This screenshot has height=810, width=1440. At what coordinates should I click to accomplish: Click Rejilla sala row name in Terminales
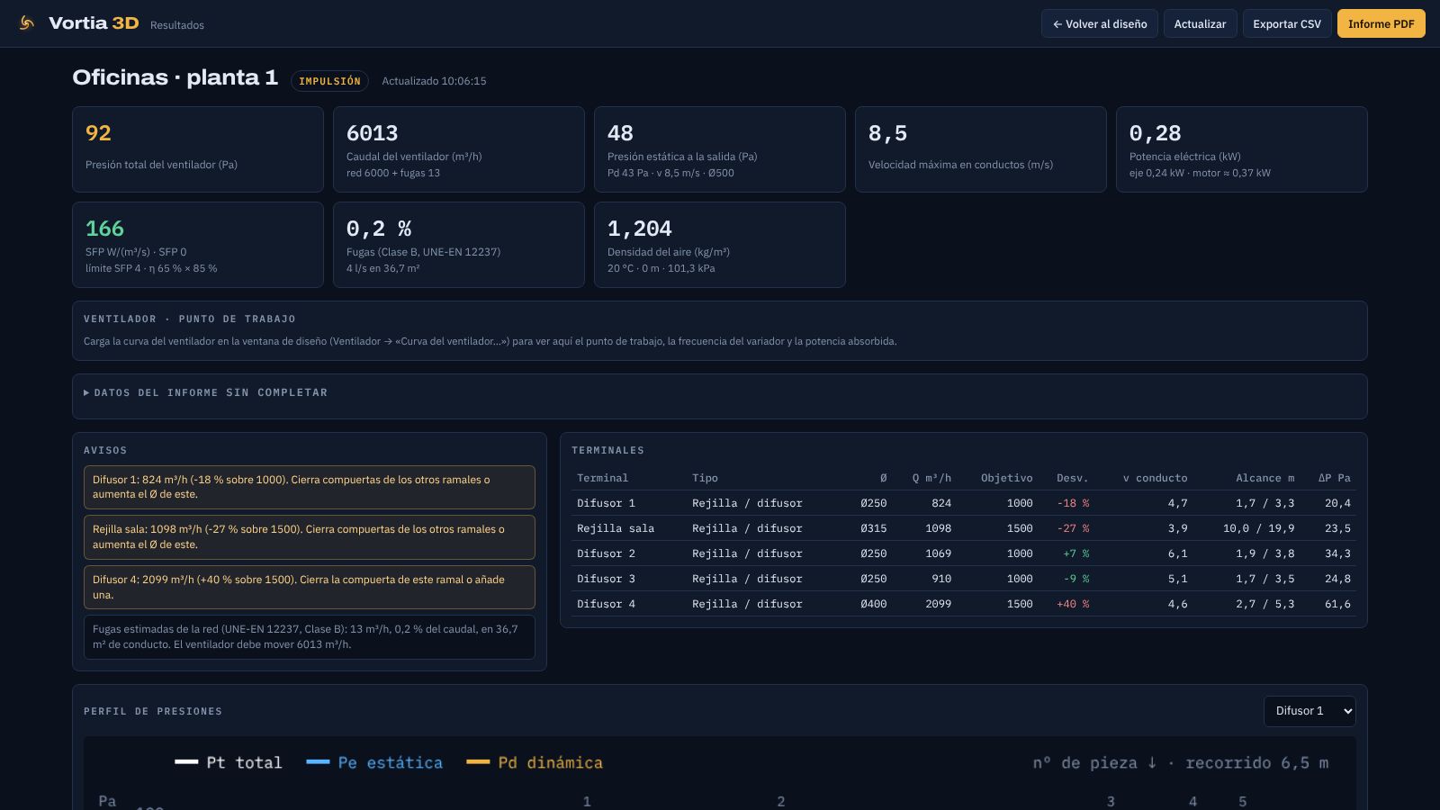[616, 528]
